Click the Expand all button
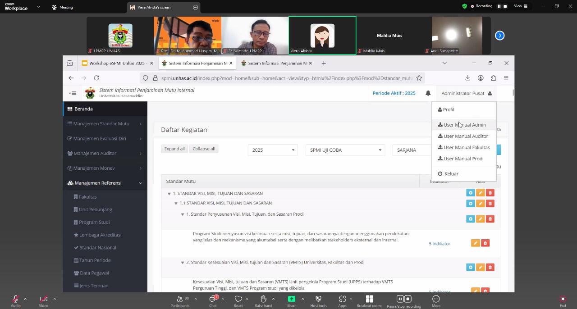Viewport: 577px width, 309px height. (x=174, y=149)
